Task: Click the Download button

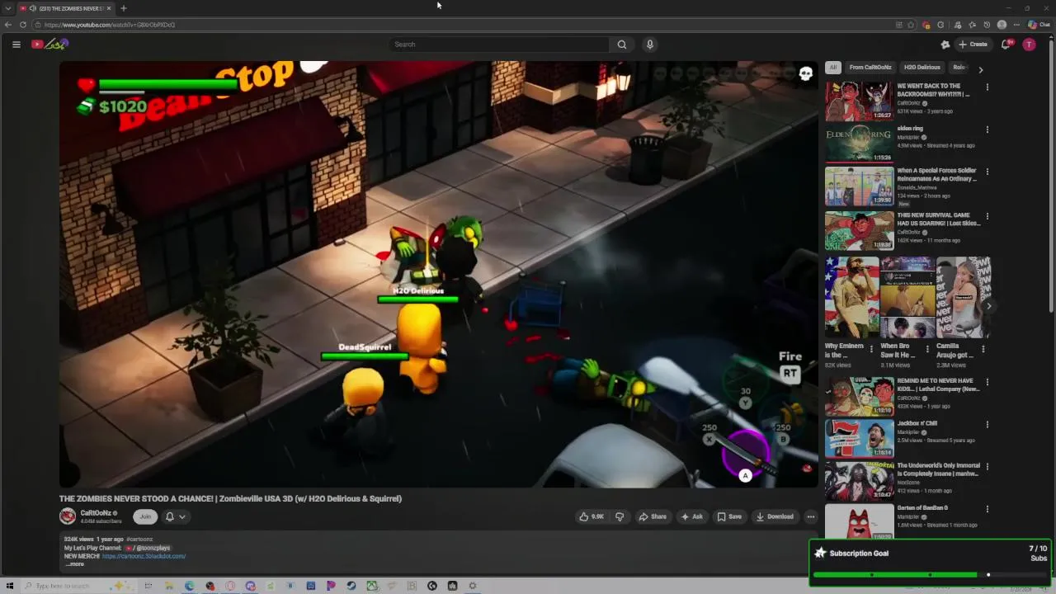Action: (775, 516)
